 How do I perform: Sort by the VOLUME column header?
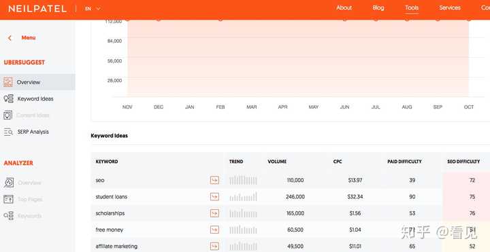tap(277, 162)
